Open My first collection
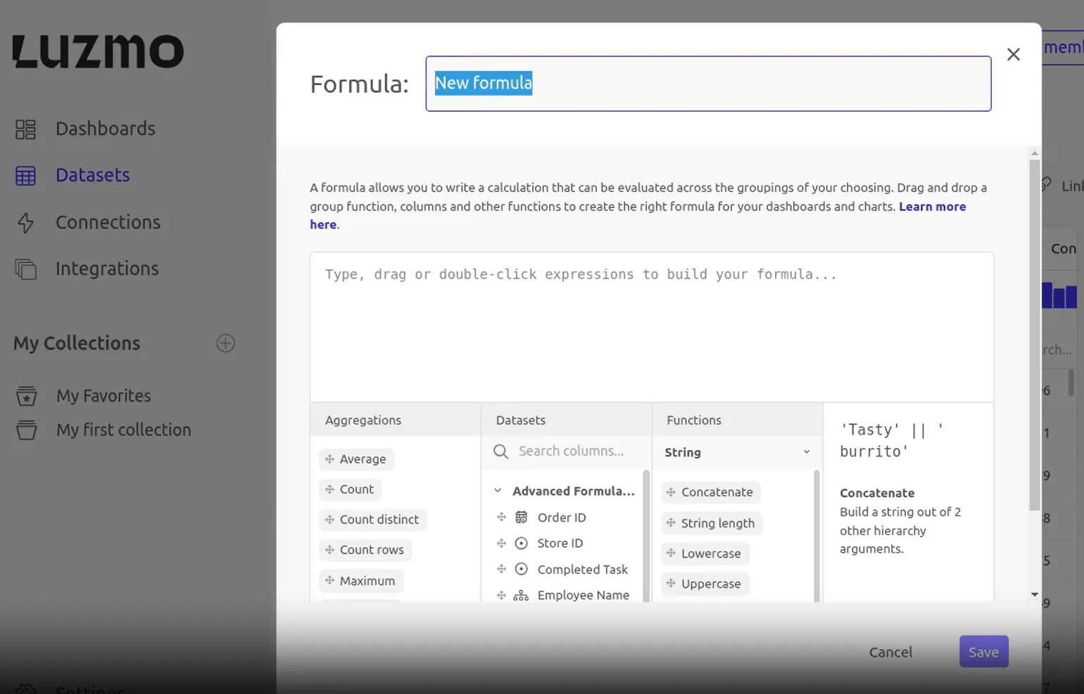Viewport: 1084px width, 694px height. (124, 430)
